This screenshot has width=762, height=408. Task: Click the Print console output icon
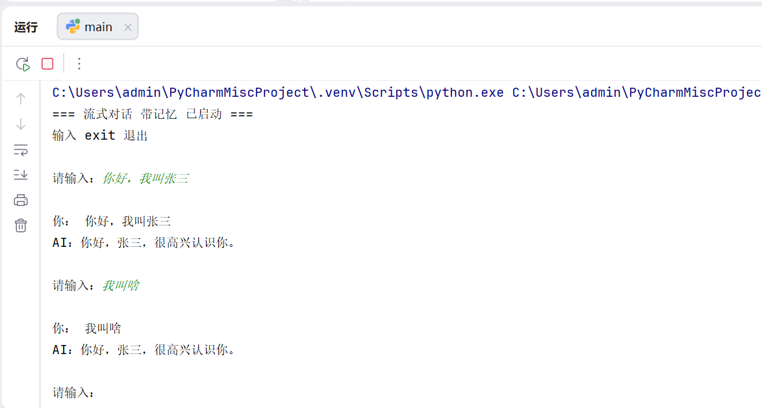[x=21, y=200]
